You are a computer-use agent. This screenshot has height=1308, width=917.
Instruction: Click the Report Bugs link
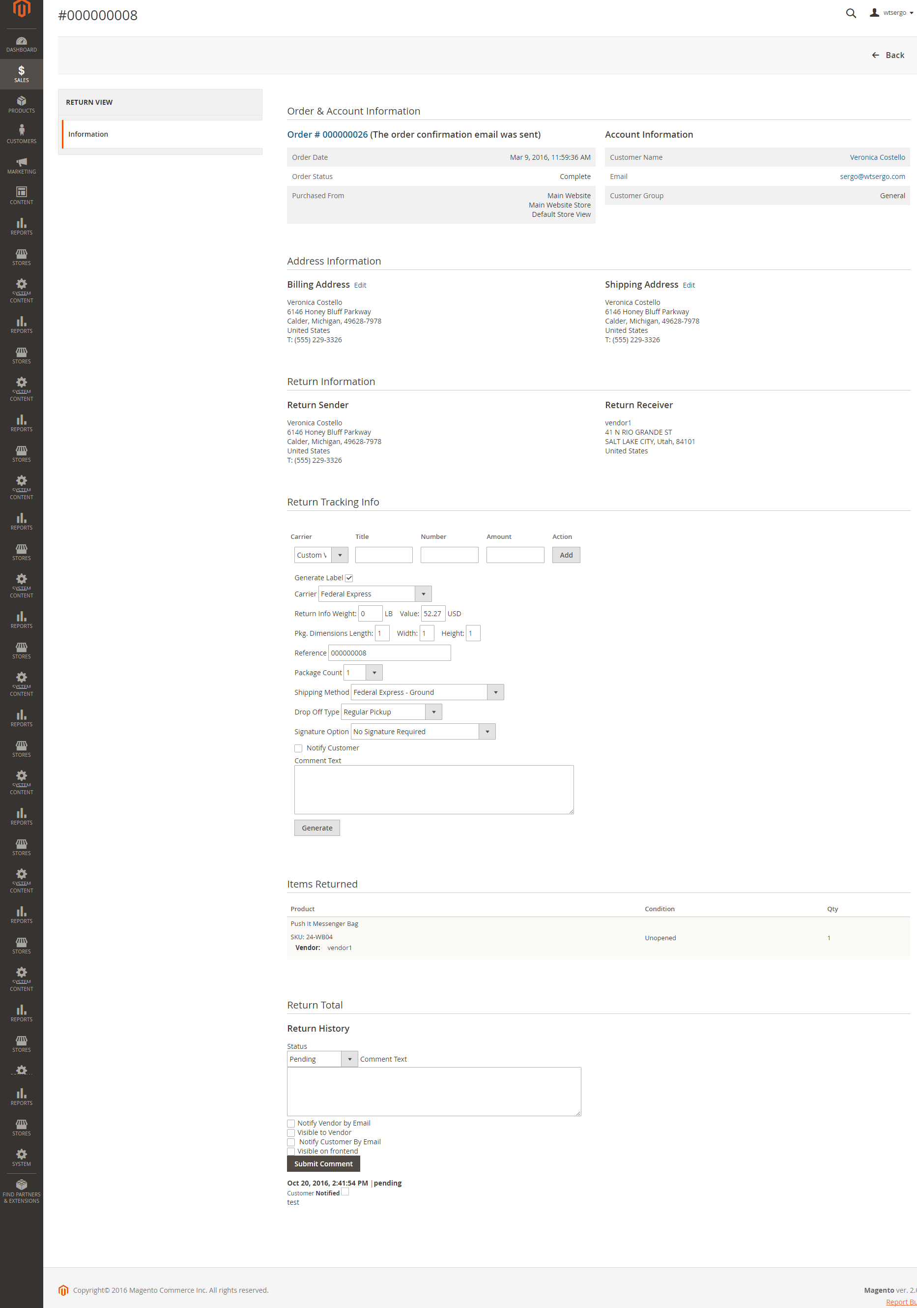(x=901, y=1302)
